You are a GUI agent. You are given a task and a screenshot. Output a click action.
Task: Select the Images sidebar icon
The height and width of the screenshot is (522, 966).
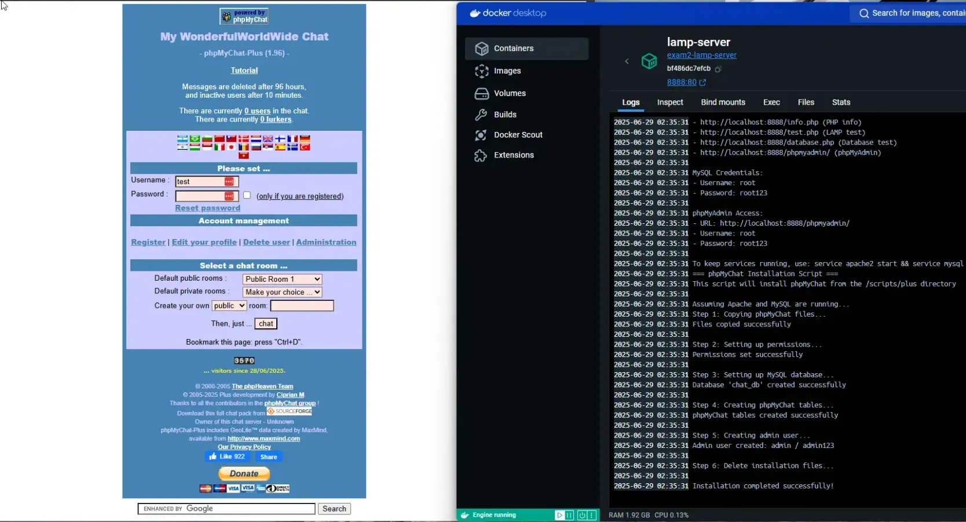tap(508, 71)
